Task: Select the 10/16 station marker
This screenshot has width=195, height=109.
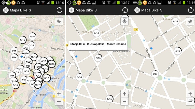Action: coord(34,57)
